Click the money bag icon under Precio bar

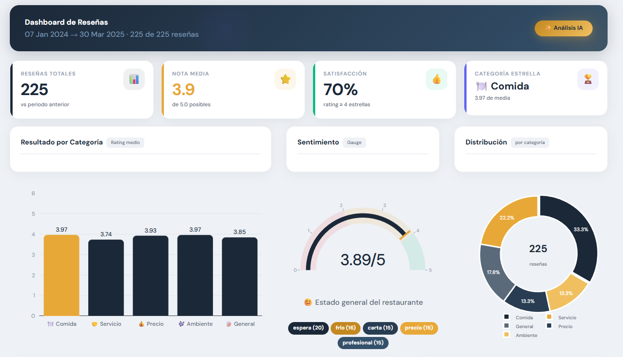(x=142, y=324)
